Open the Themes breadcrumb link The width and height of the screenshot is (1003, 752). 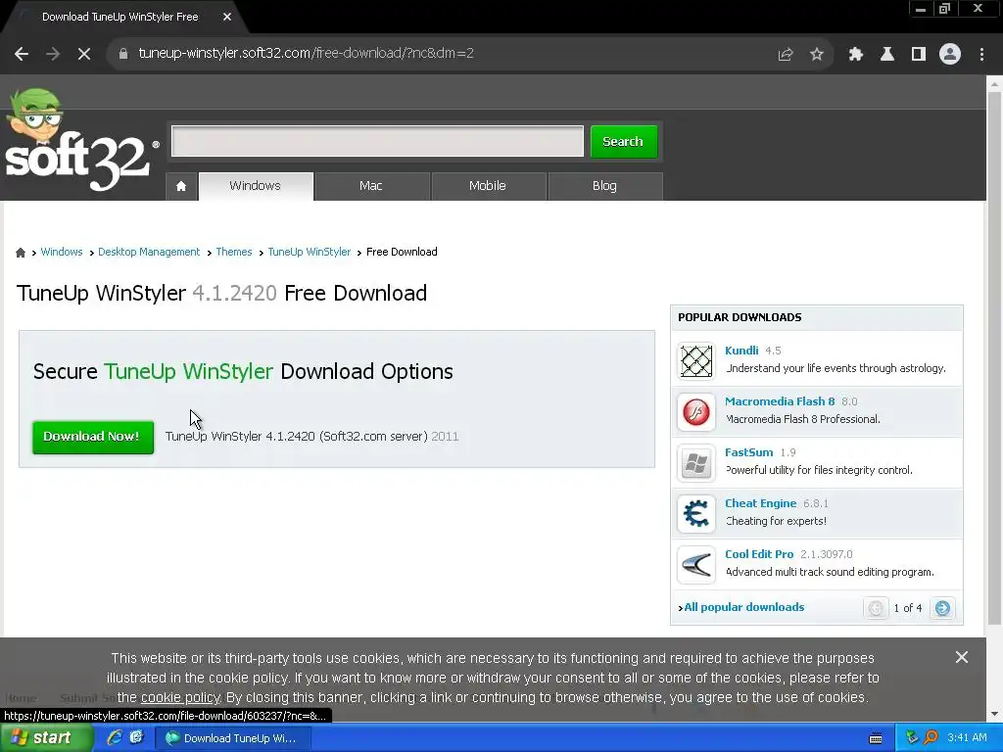pos(233,252)
